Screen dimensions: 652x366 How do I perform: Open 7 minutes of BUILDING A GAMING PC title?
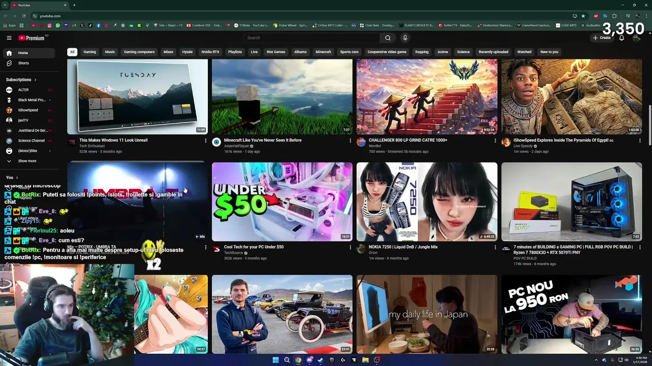[x=573, y=250]
